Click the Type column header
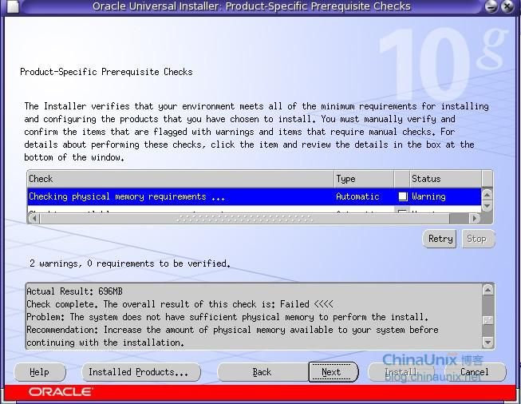The height and width of the screenshot is (404, 521). 364,179
